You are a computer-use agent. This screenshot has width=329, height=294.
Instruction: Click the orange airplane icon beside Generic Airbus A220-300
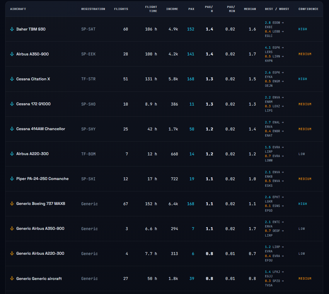(12, 254)
